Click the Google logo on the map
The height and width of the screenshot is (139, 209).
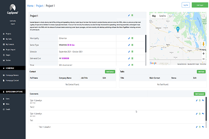pos(153,63)
